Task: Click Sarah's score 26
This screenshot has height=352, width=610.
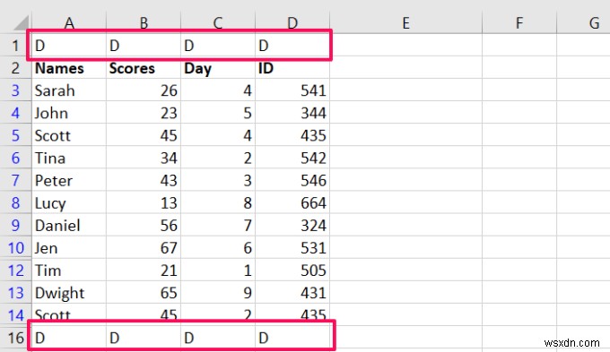Action: 144,90
